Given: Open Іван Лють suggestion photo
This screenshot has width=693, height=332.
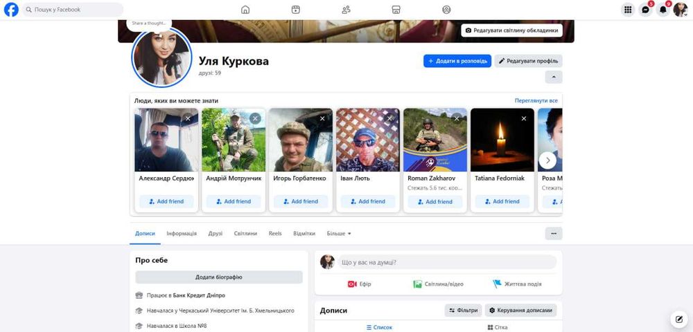Looking at the screenshot, I should tap(368, 140).
